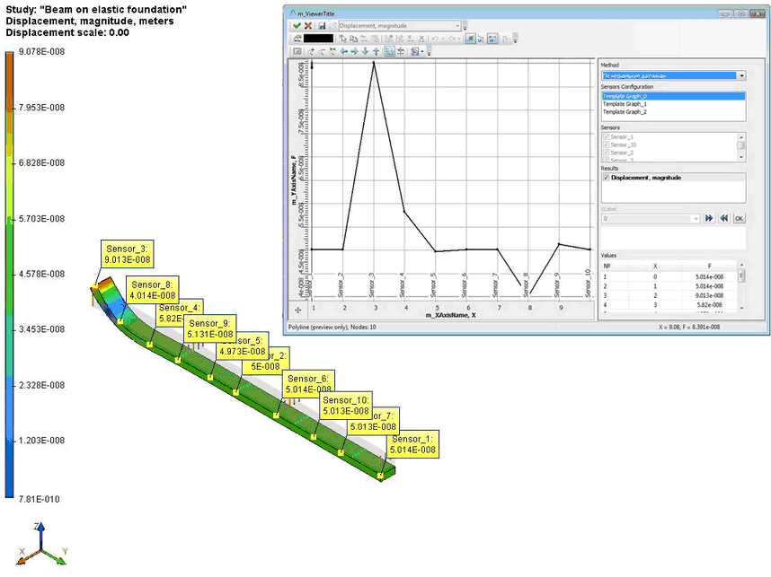Uncheck Displacement, magnitude in Results
Image resolution: width=771 pixels, height=577 pixels.
point(605,178)
